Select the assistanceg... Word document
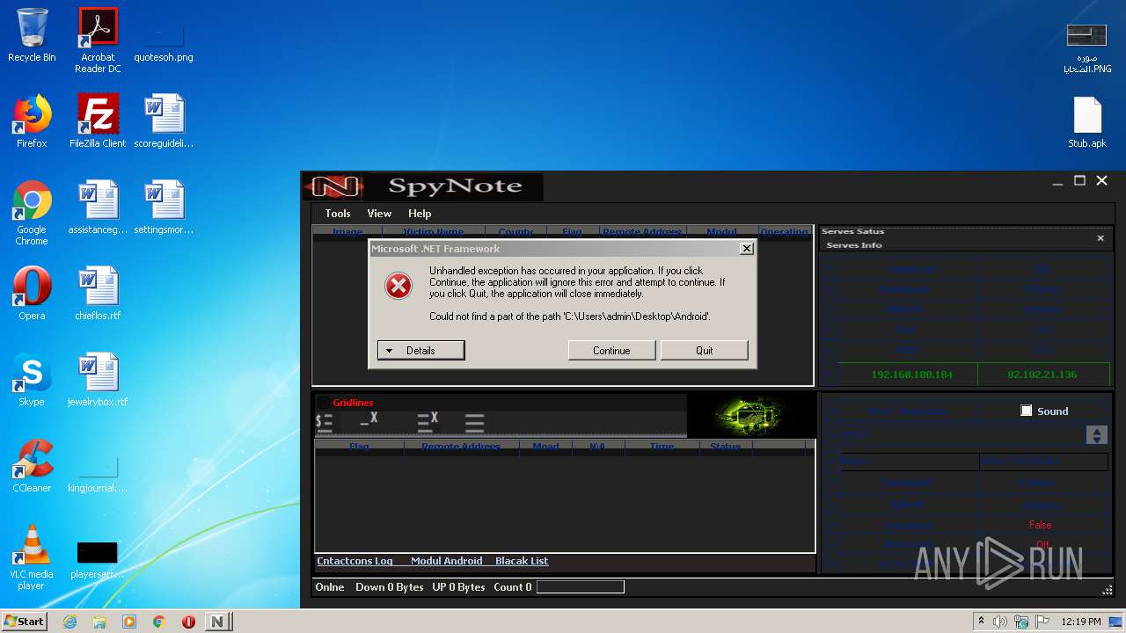The height and width of the screenshot is (633, 1126). pyautogui.click(x=98, y=207)
